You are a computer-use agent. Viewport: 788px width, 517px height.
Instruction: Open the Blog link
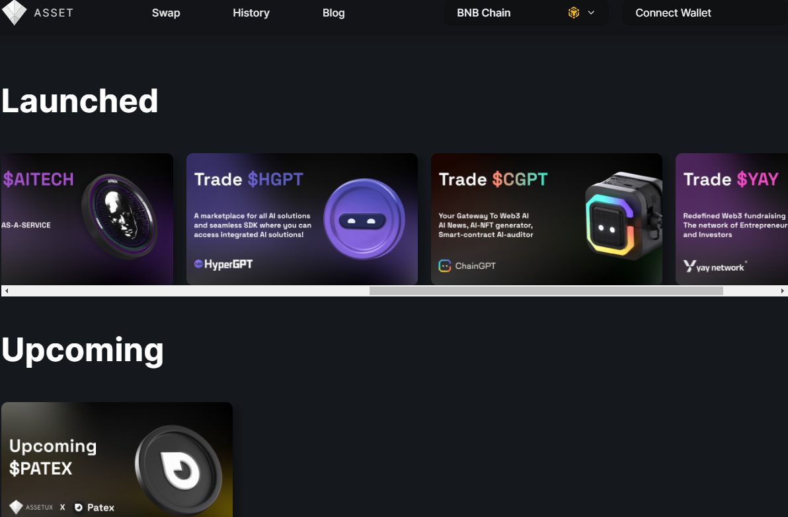334,13
